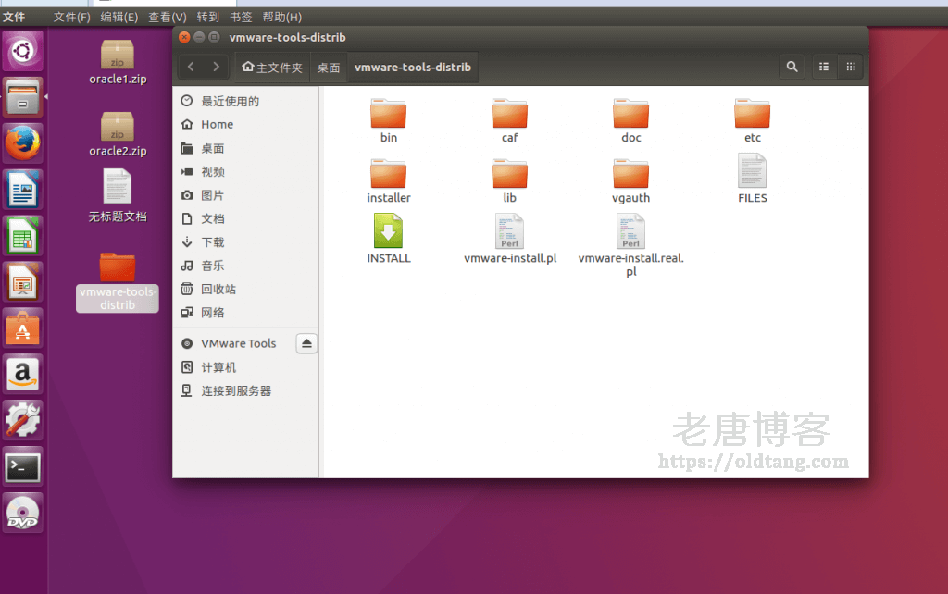Go back to previous folder
Viewport: 948px width, 594px height.
tap(191, 67)
